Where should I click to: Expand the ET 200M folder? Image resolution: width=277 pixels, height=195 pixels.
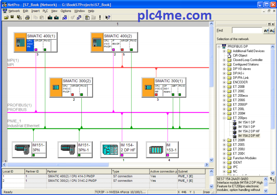coord(224,114)
